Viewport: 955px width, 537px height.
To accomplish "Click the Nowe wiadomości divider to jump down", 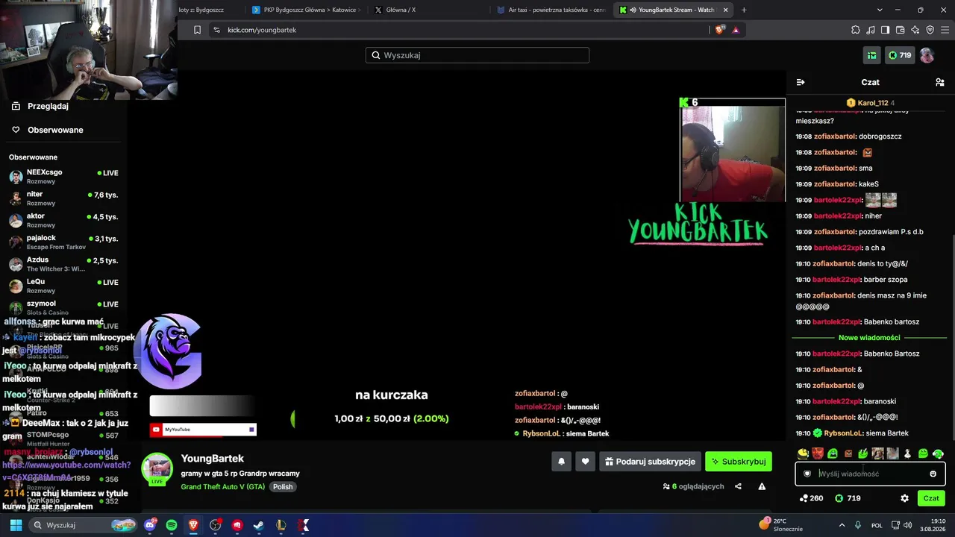I will point(869,338).
